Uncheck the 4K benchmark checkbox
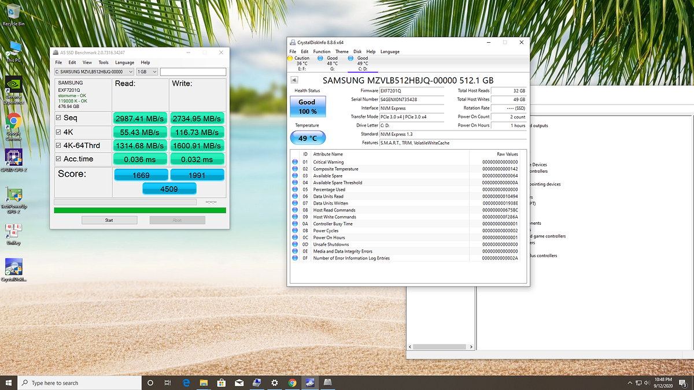 (58, 132)
